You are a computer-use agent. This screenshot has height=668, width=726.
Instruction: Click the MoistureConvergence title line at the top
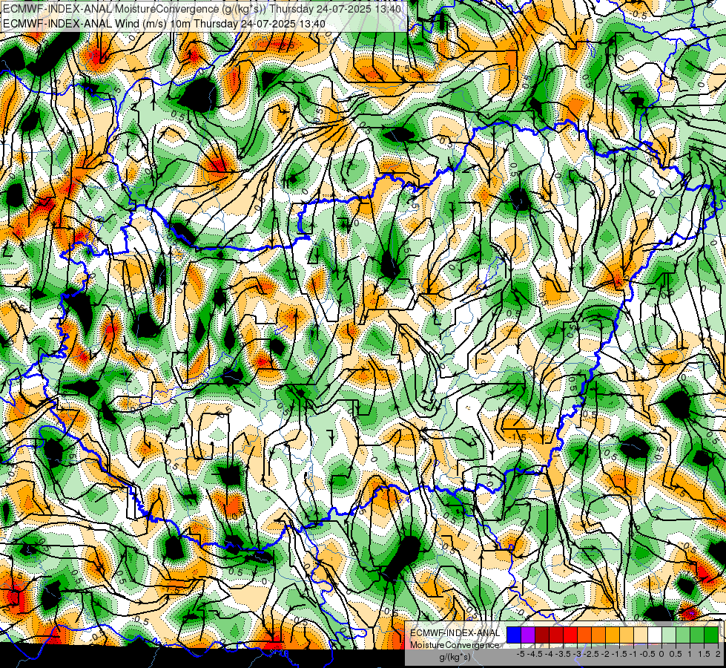pyautogui.click(x=202, y=9)
